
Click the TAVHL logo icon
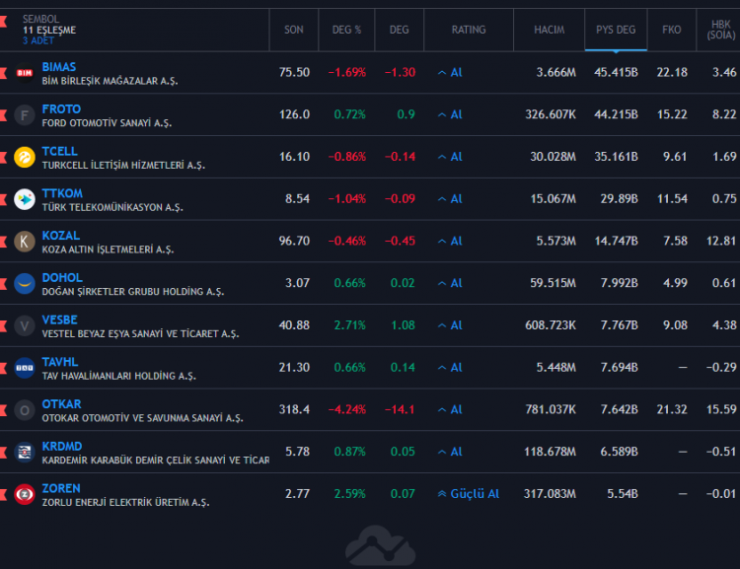25,368
